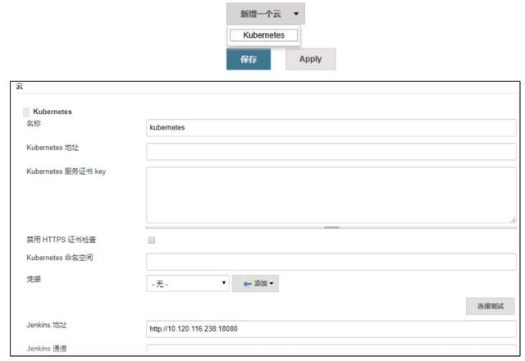Click the Jenkins 地址 URL field

pyautogui.click(x=331, y=329)
